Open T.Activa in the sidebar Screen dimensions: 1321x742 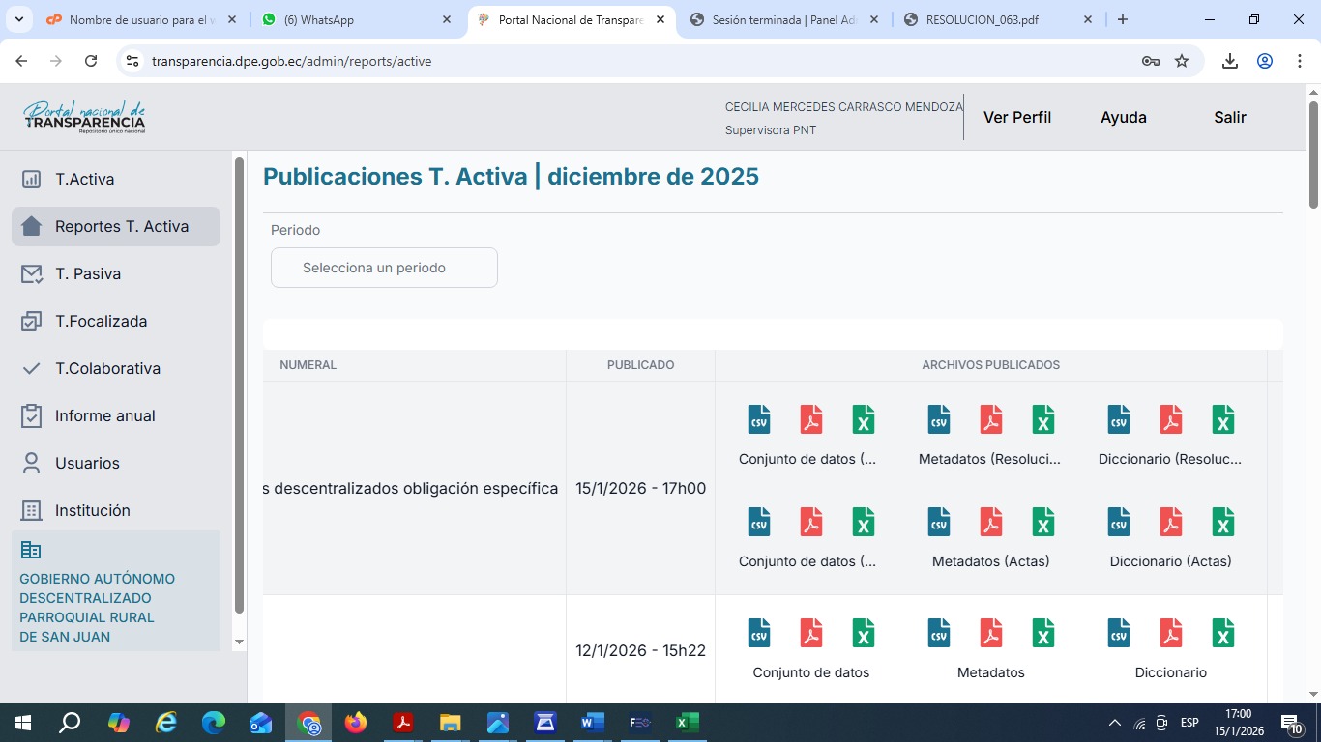coord(85,179)
